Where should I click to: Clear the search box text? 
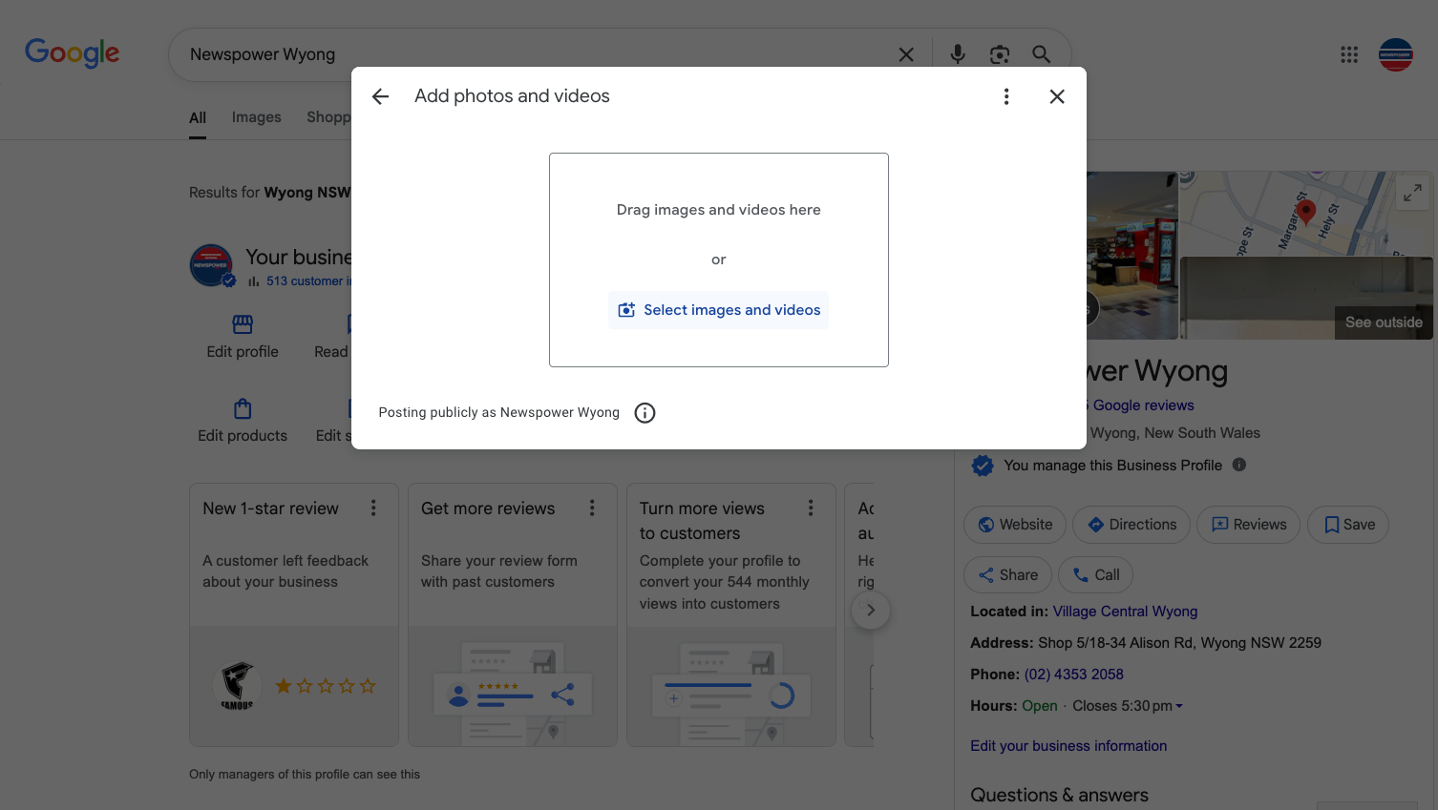point(906,54)
